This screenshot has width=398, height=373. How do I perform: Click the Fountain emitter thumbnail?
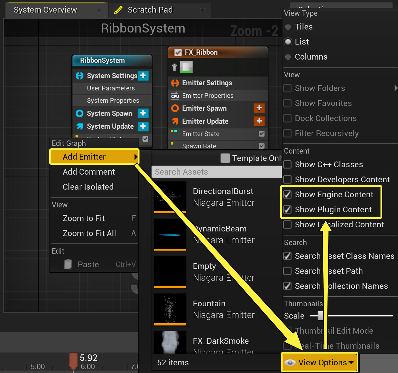(170, 309)
